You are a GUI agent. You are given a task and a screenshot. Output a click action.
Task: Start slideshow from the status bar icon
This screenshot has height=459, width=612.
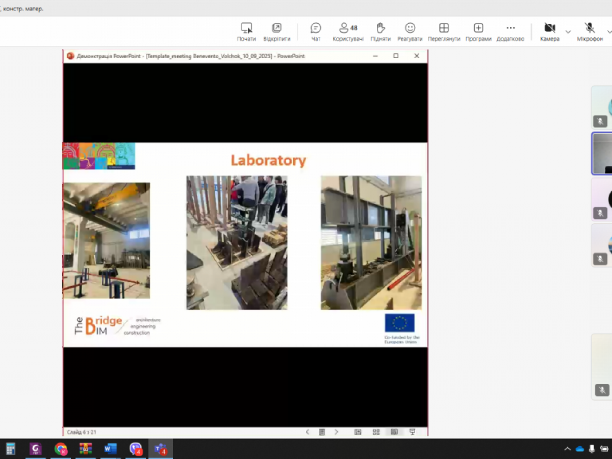click(x=412, y=432)
